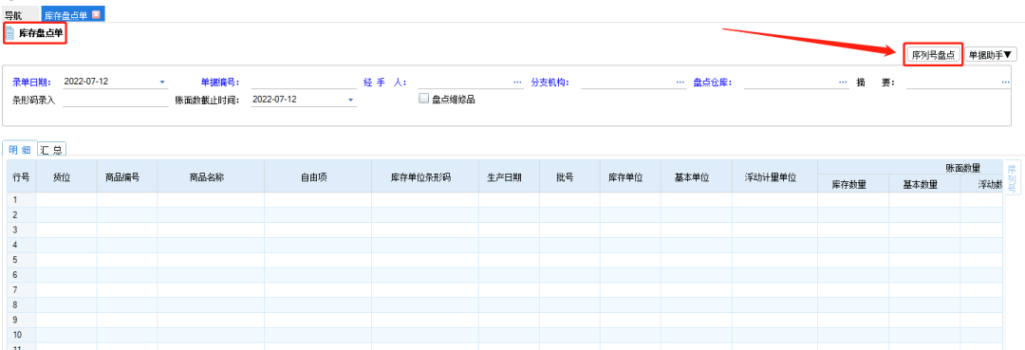Click the 商品名称 column header

point(211,177)
